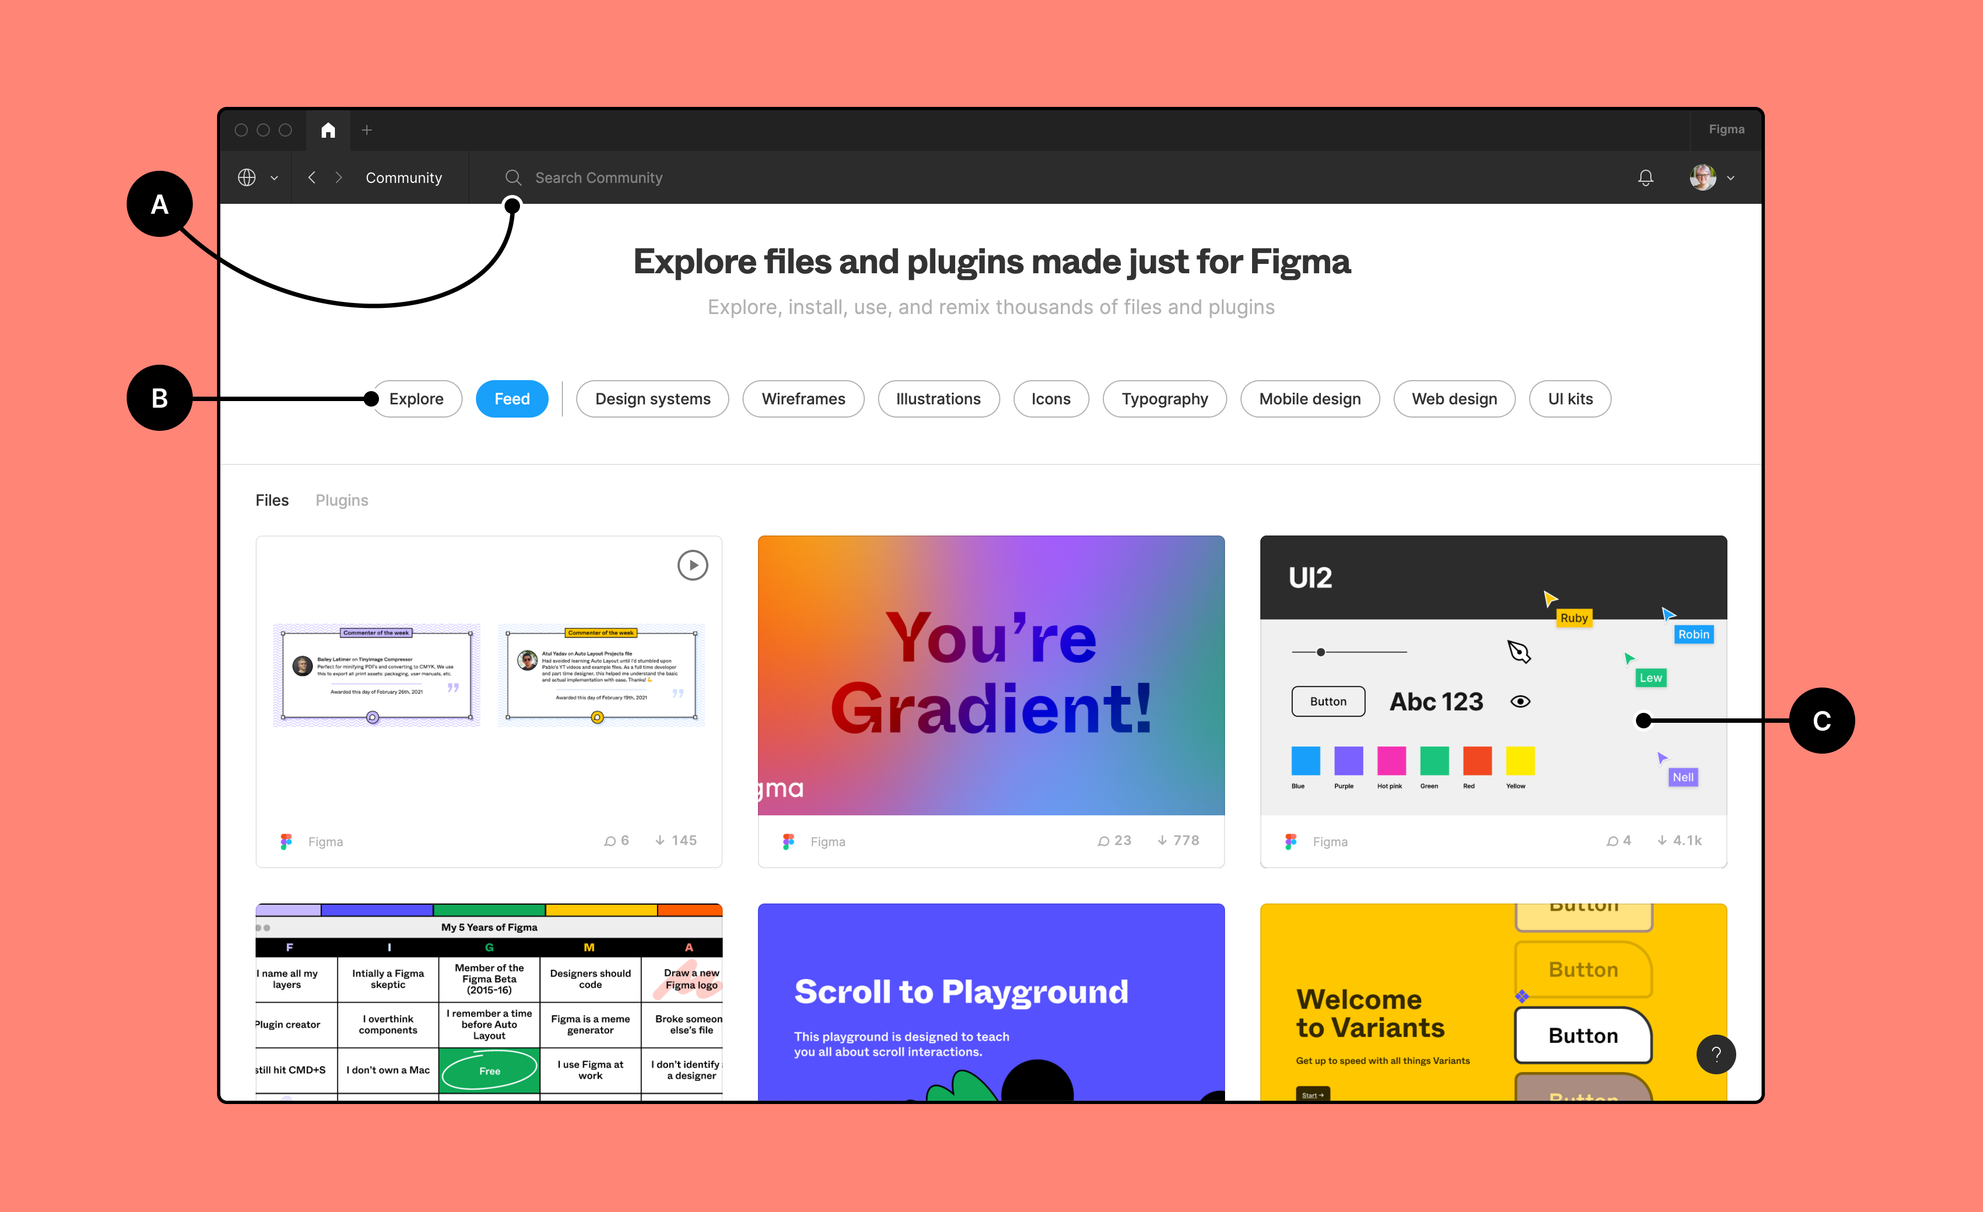Select the Design systems filter button
The height and width of the screenshot is (1212, 1983).
pos(649,398)
